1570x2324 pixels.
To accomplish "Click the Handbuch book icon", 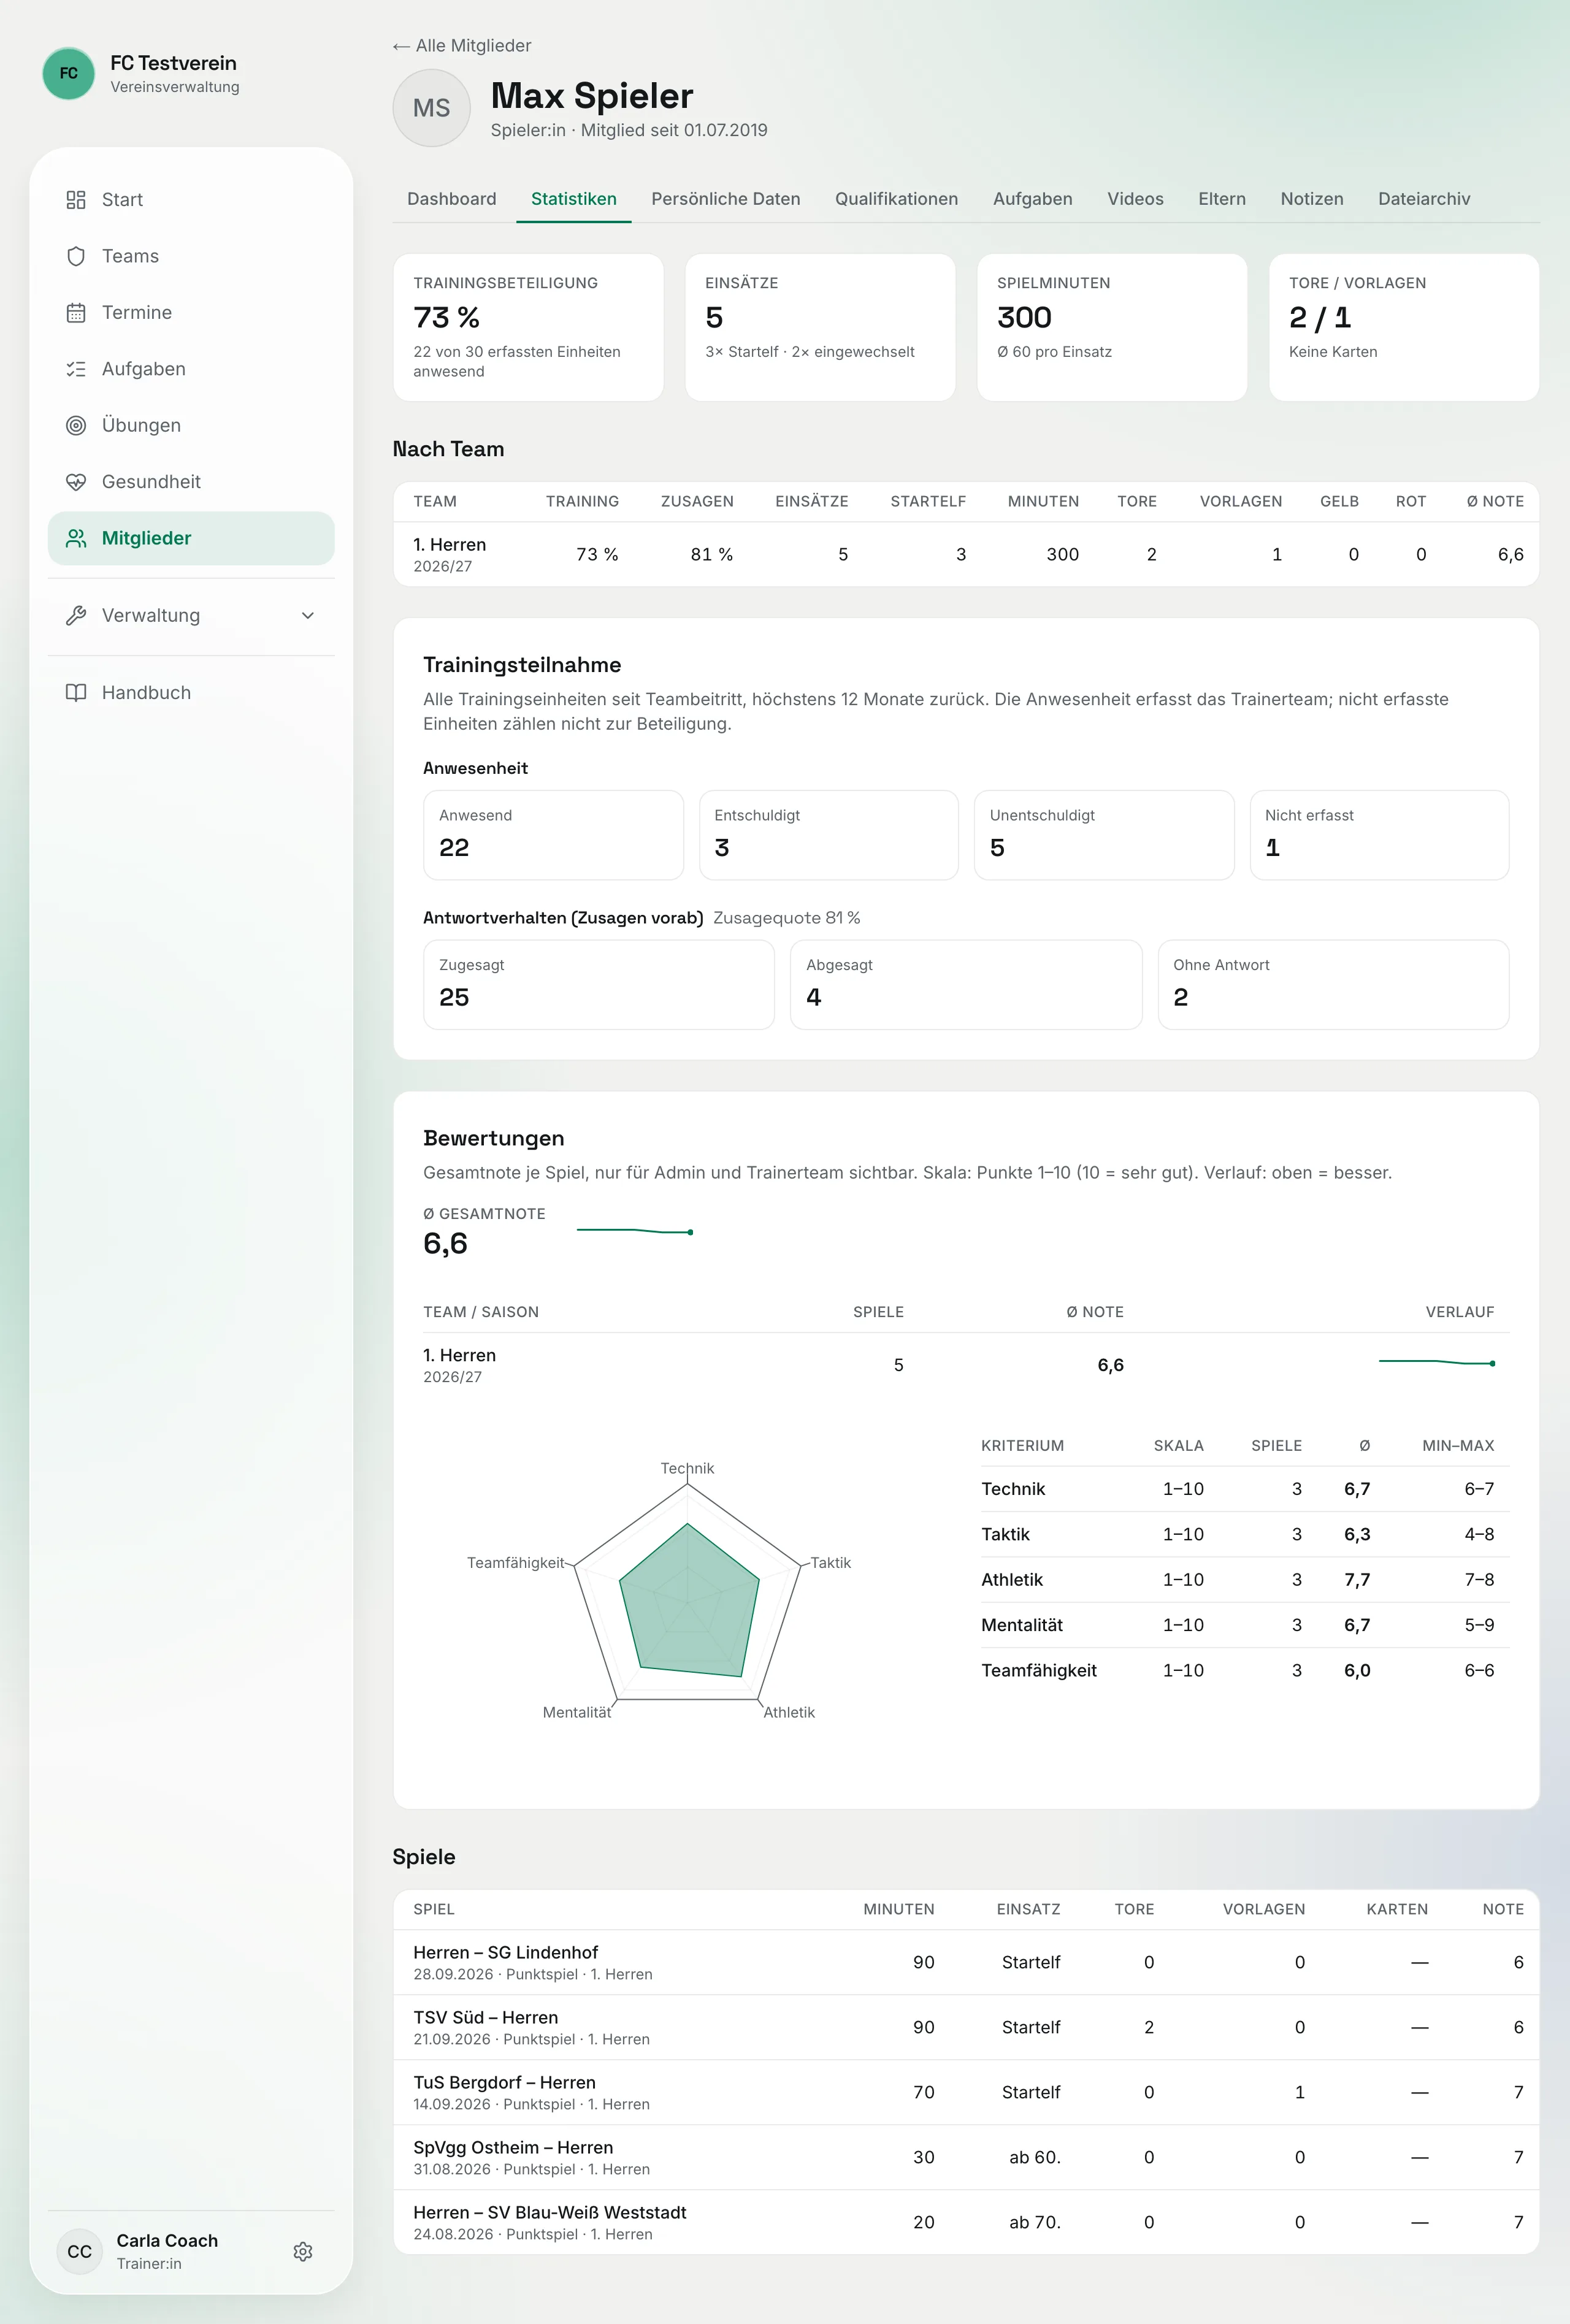I will tap(76, 692).
